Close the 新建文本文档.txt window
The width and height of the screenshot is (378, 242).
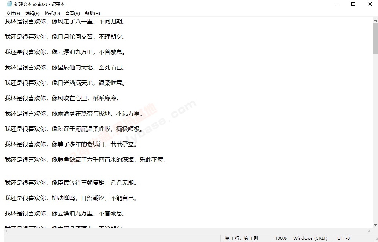click(x=370, y=4)
